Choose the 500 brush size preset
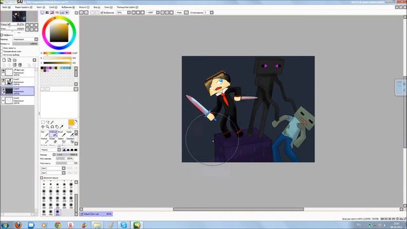 pos(57,212)
